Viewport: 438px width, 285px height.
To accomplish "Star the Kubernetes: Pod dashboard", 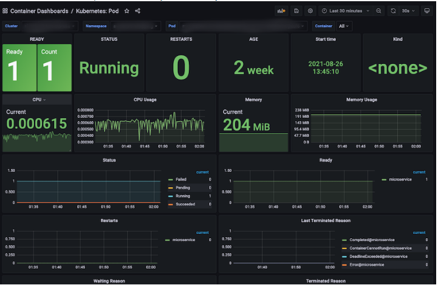I will (127, 11).
